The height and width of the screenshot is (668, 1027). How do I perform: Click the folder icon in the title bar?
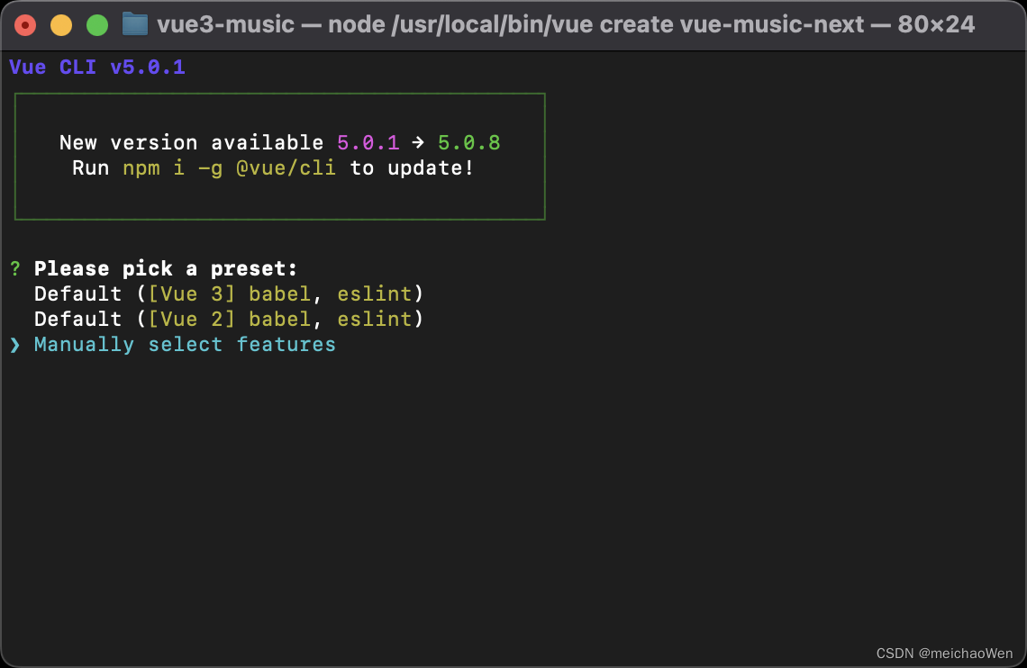point(133,24)
